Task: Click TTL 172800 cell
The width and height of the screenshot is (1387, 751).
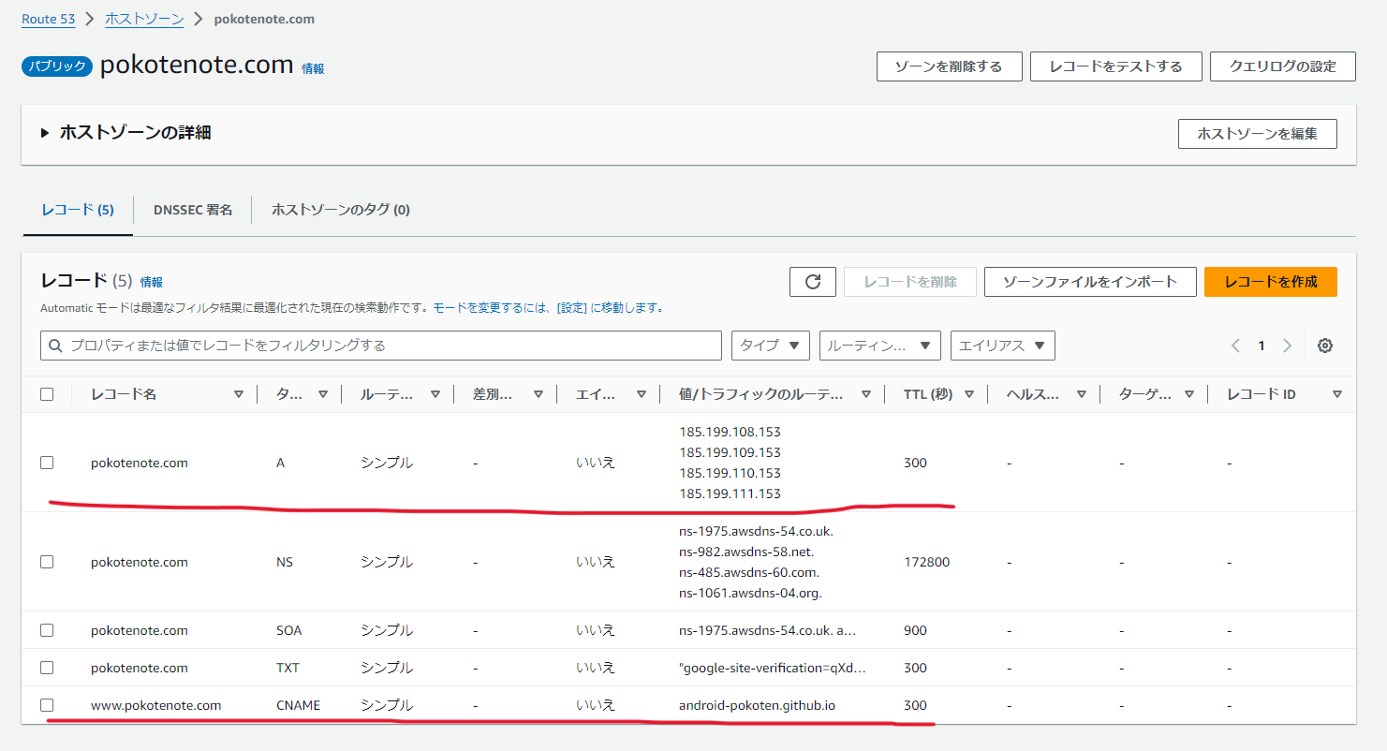Action: (927, 562)
